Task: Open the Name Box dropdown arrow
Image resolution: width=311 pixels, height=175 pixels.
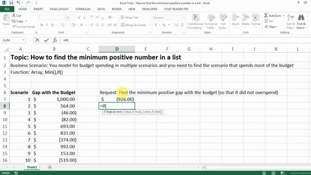Action: 23,40
